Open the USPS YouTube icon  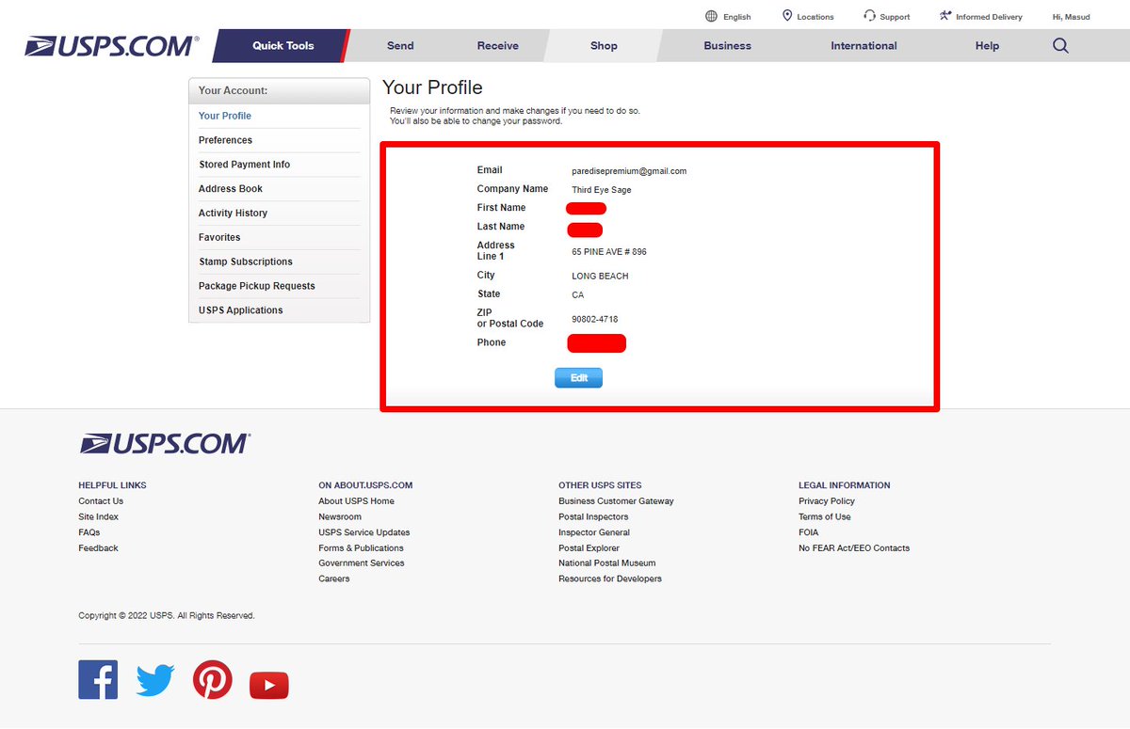(269, 685)
